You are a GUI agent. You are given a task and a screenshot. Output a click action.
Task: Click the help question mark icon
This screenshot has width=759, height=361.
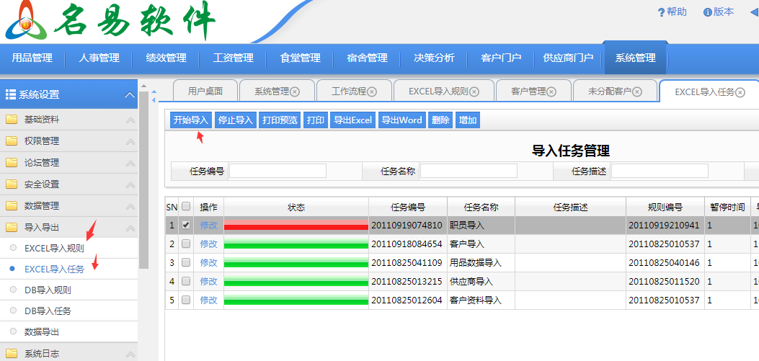point(661,12)
